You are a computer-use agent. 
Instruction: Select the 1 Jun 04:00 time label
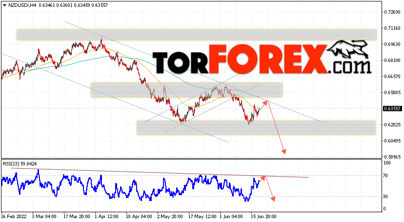[x=231, y=217]
